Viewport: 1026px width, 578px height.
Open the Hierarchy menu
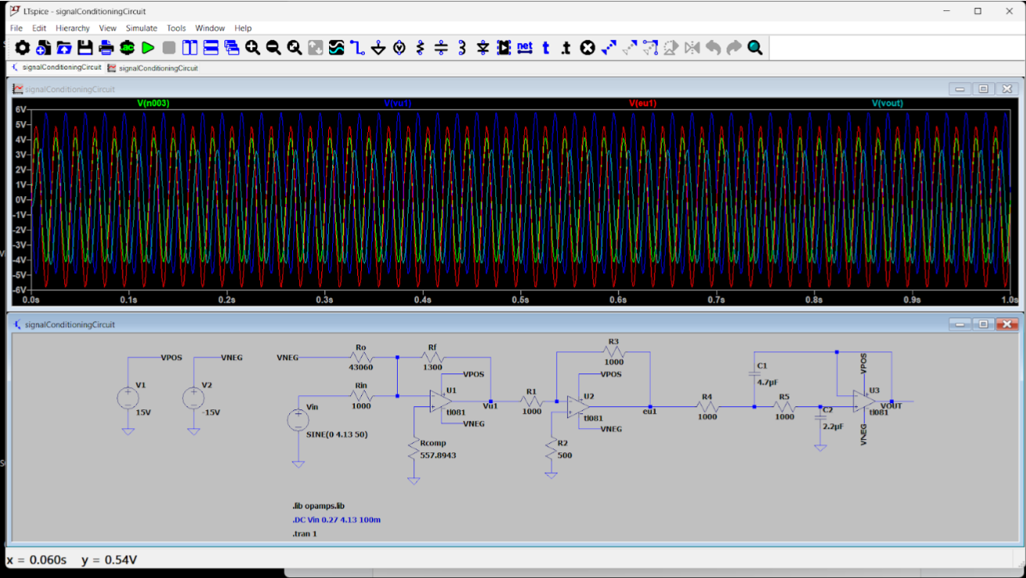coord(73,28)
